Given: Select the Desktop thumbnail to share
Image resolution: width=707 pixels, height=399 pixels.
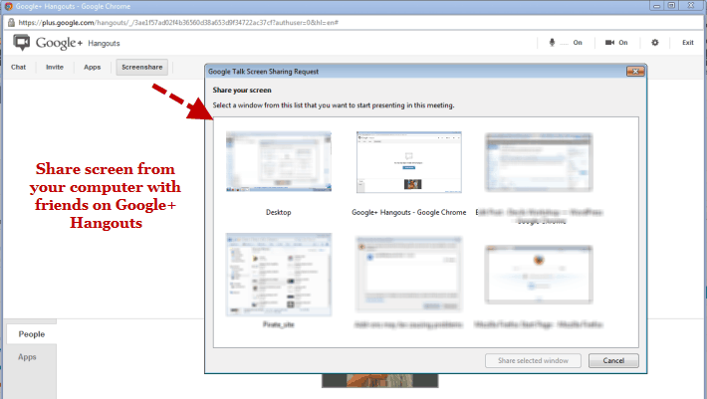Looking at the screenshot, I should pyautogui.click(x=278, y=161).
